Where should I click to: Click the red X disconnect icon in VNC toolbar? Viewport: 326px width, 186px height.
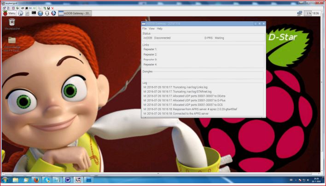tap(52, 8)
